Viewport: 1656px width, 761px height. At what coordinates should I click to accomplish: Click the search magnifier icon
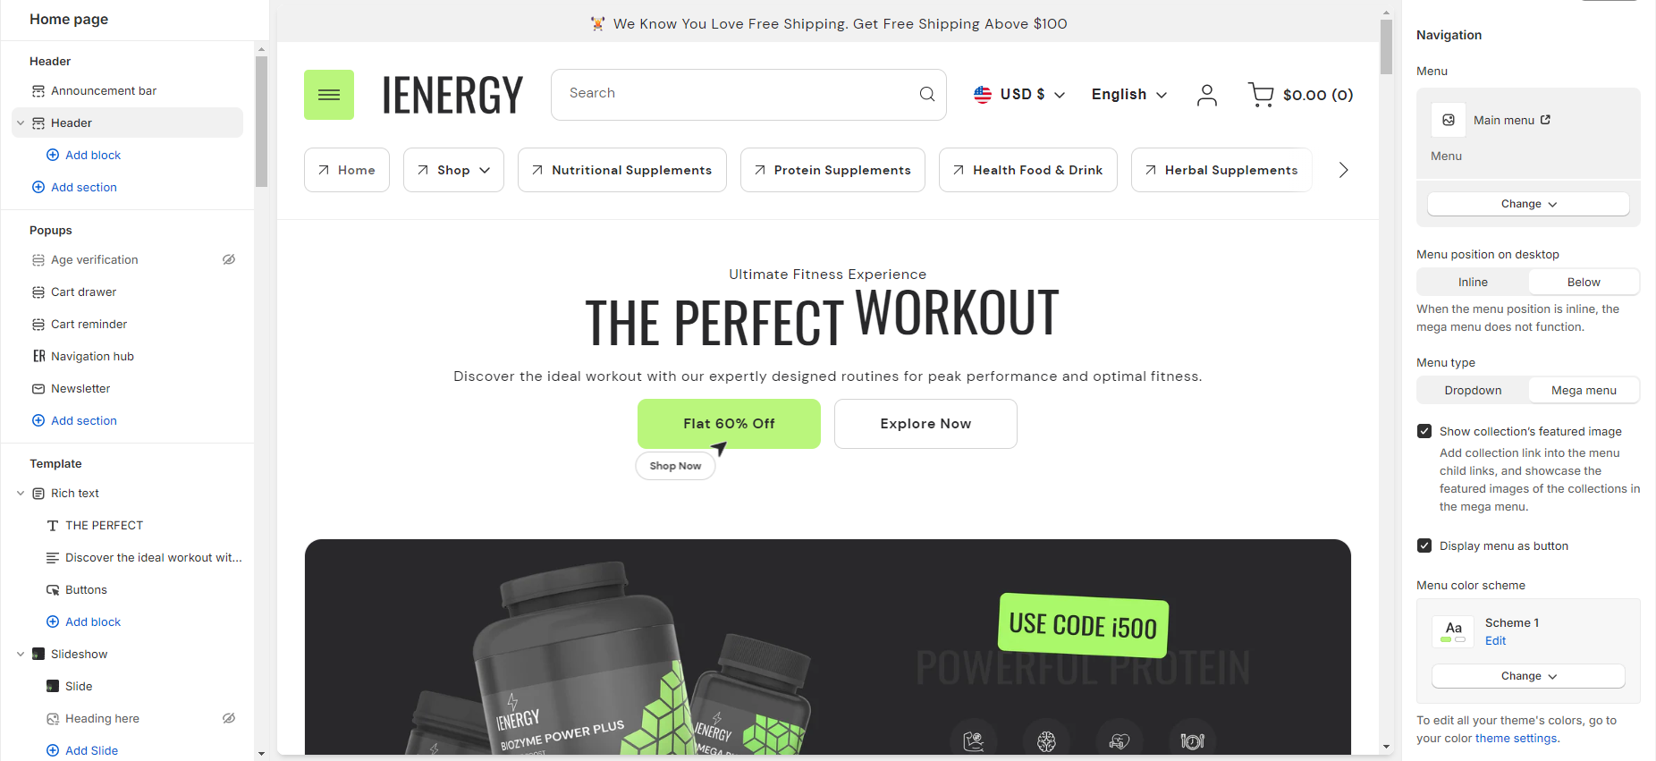click(927, 94)
